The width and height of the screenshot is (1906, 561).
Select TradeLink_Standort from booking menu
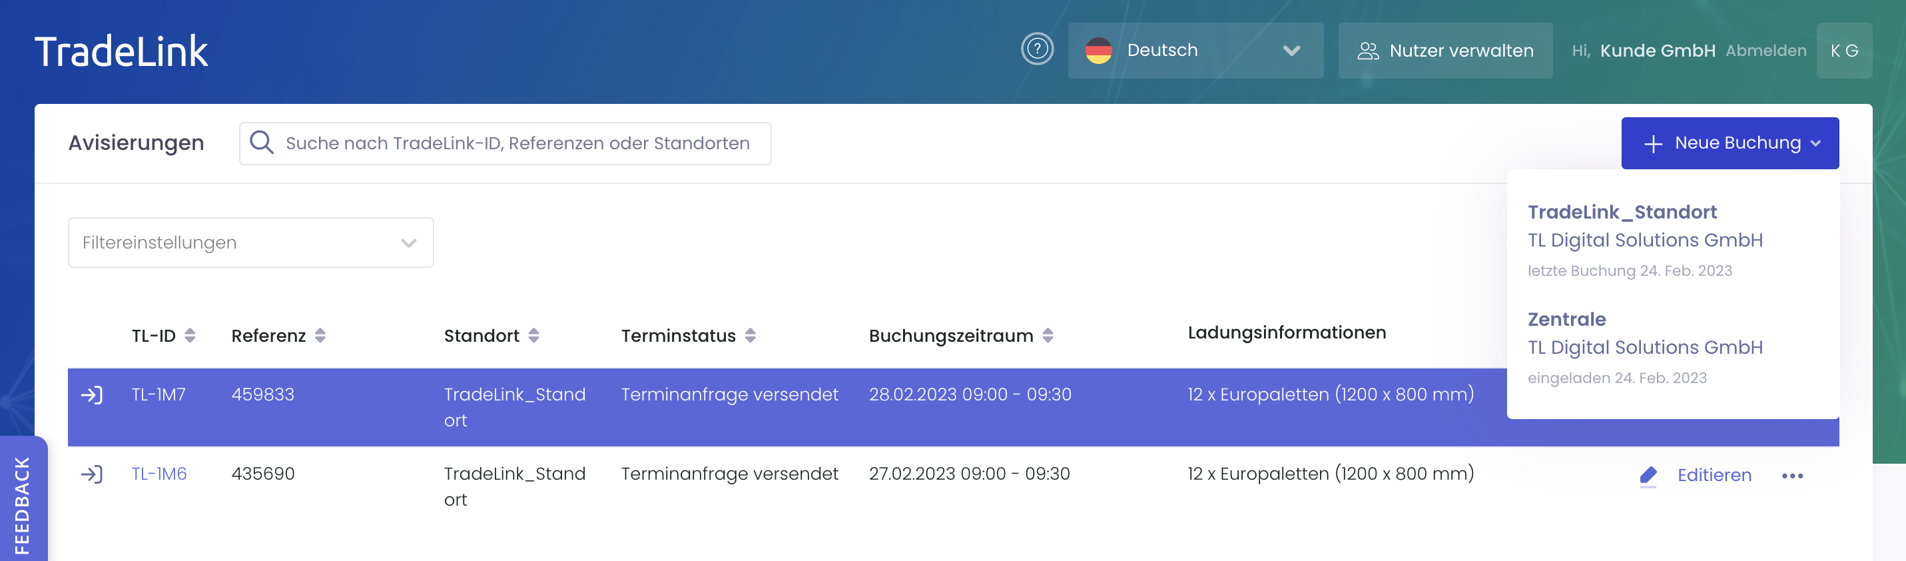(x=1621, y=213)
